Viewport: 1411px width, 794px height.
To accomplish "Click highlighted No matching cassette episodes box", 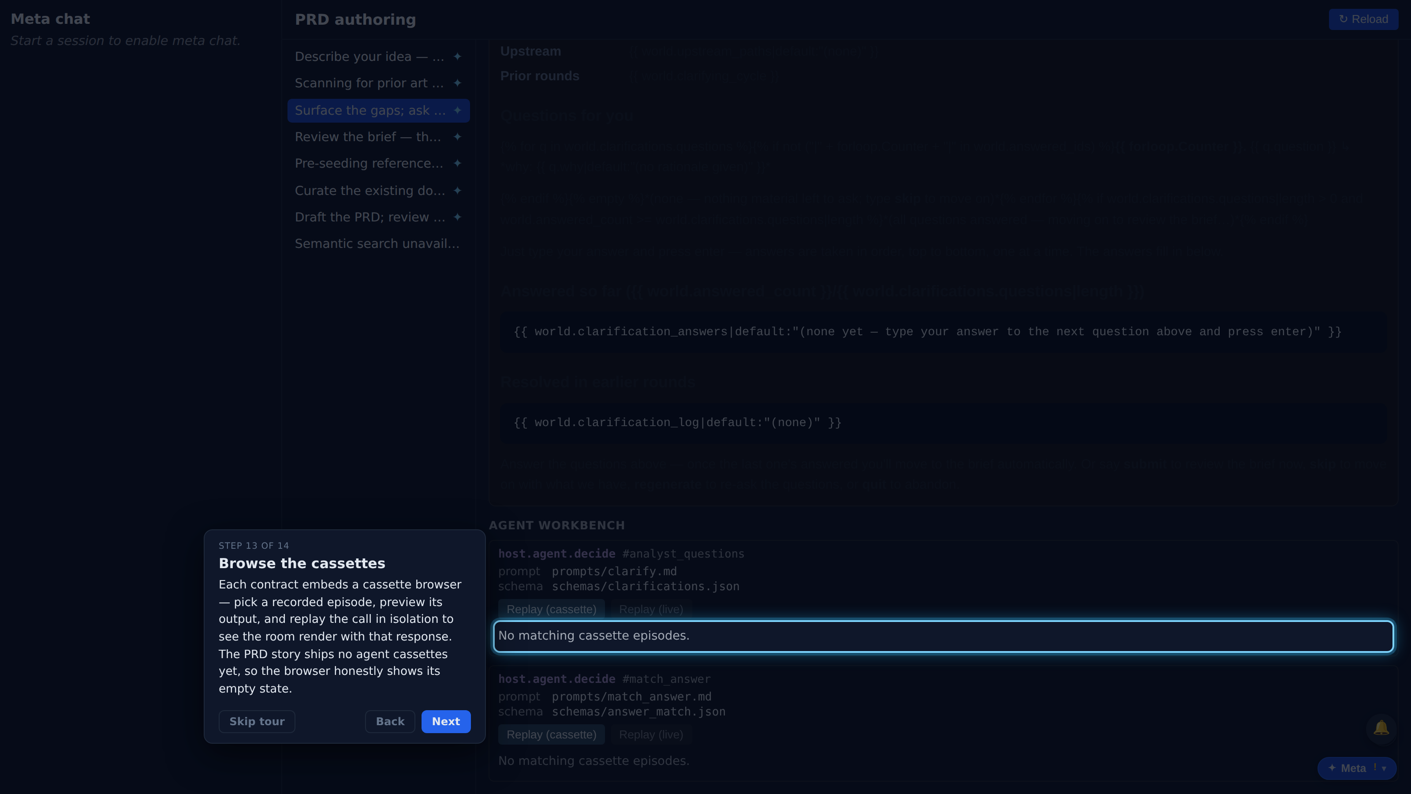I will 943,636.
